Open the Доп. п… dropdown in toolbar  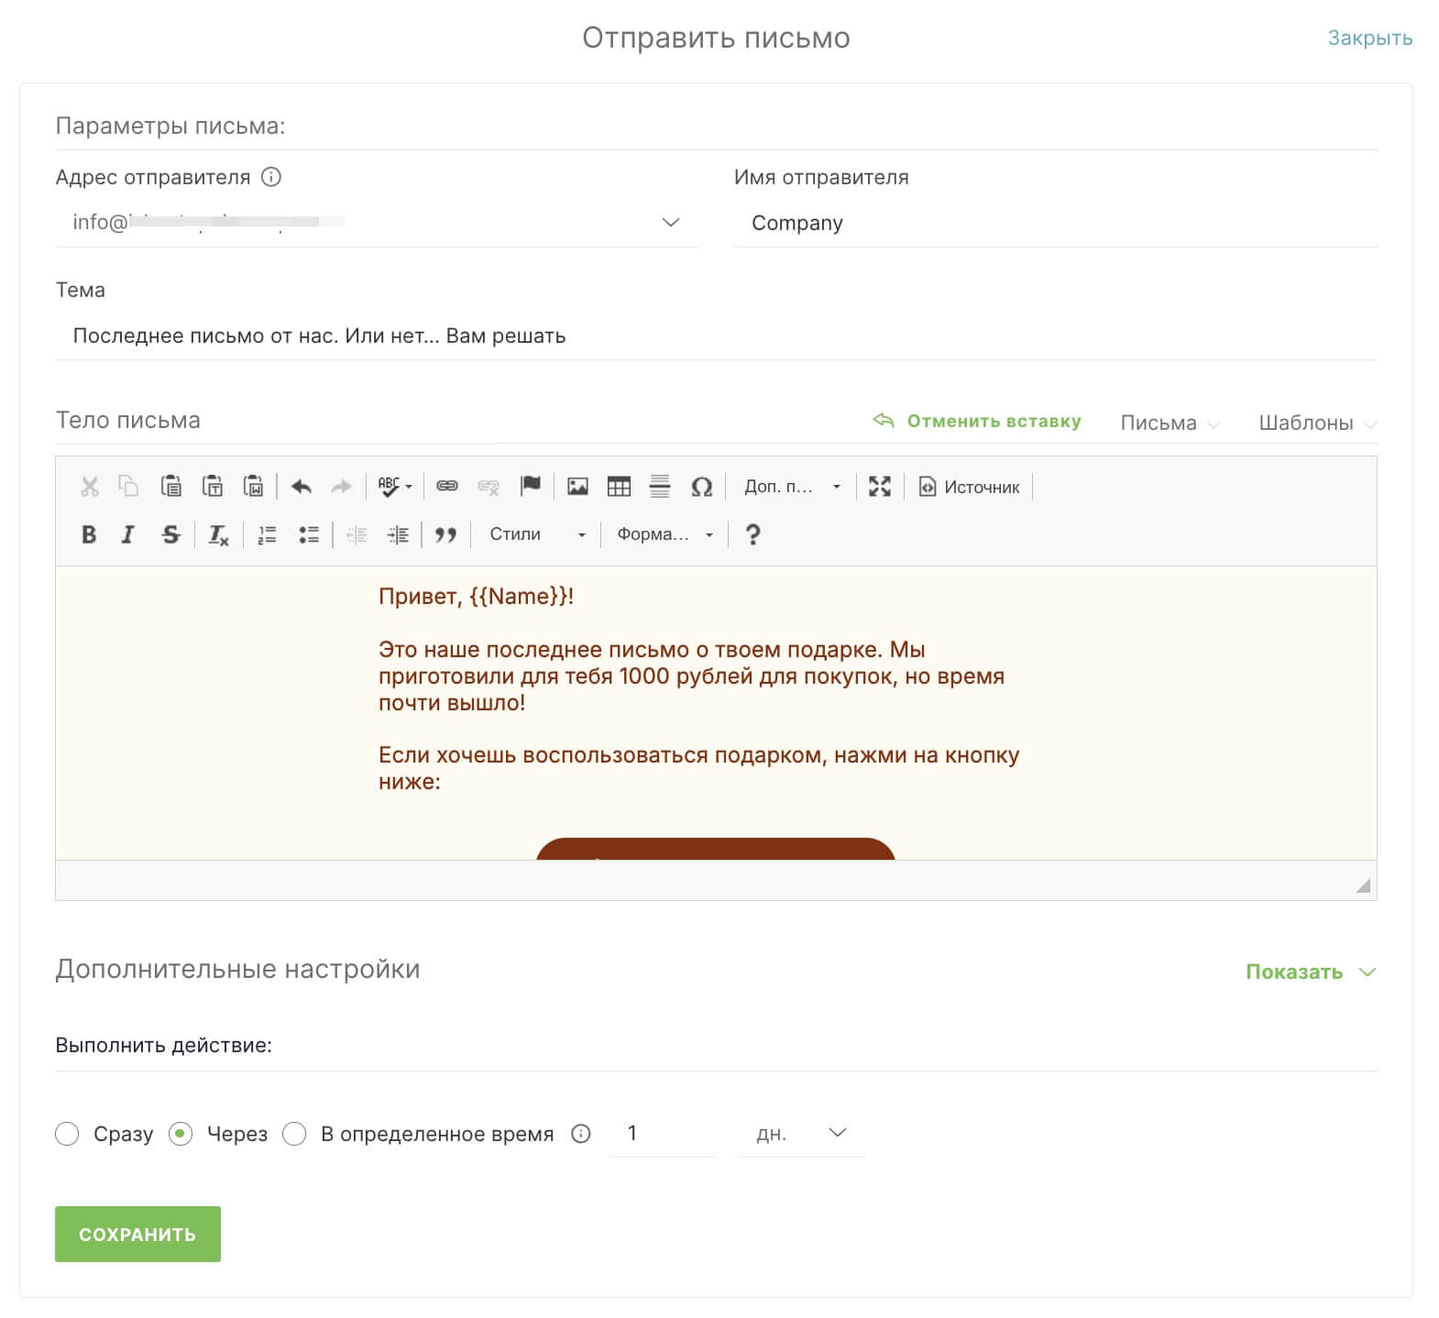(793, 487)
